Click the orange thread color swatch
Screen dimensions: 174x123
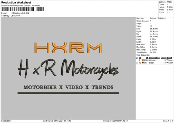point(143,60)
